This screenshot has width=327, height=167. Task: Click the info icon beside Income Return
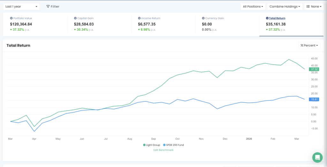[x=139, y=18]
